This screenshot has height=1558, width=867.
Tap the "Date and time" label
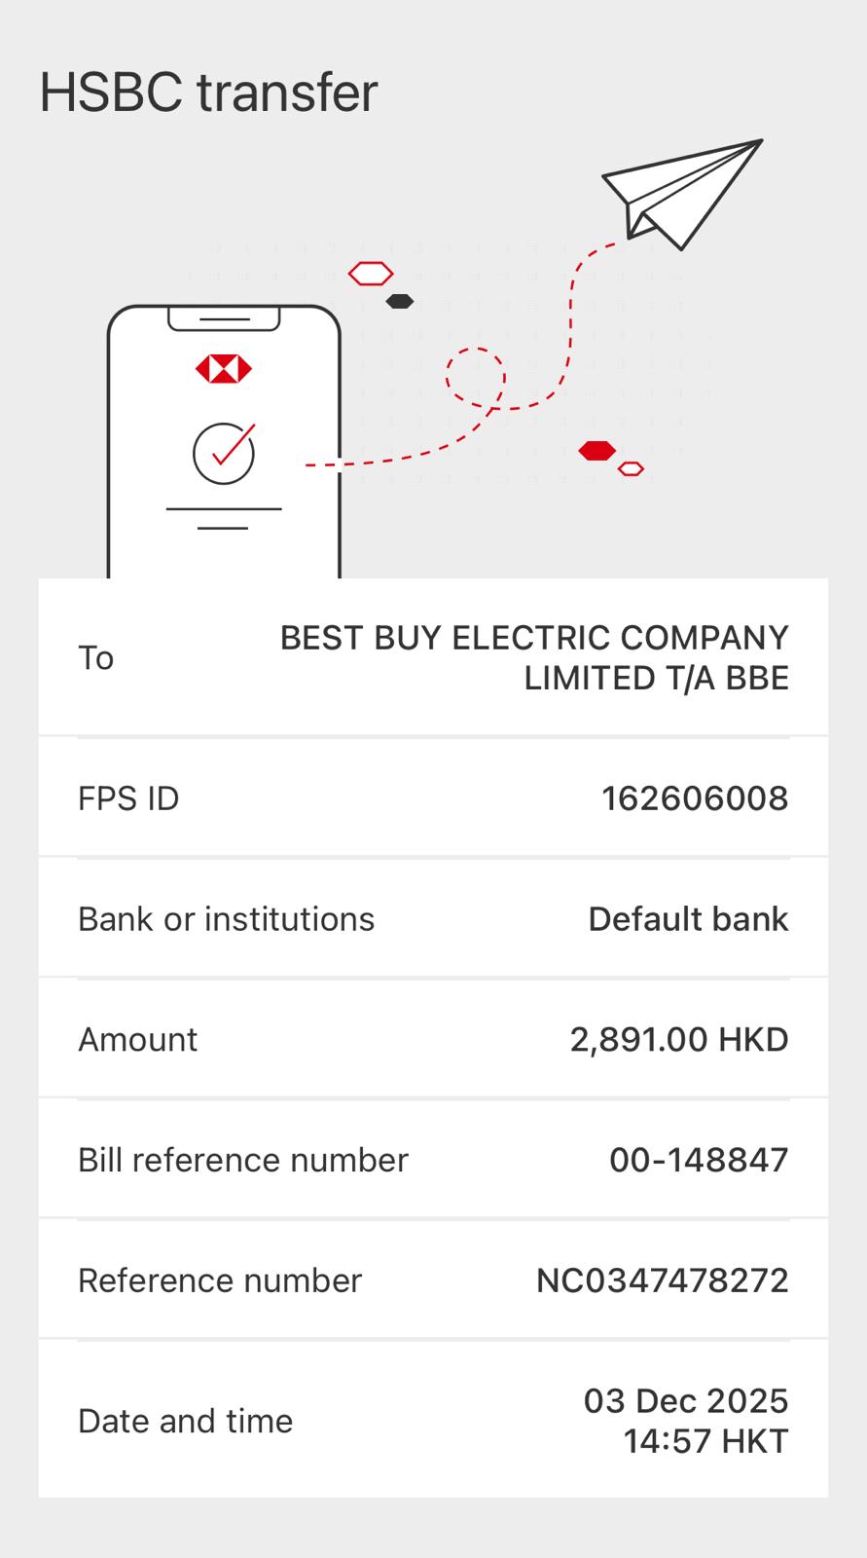point(185,1422)
